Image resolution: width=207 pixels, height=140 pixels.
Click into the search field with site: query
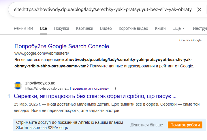pyautogui.click(x=103, y=10)
